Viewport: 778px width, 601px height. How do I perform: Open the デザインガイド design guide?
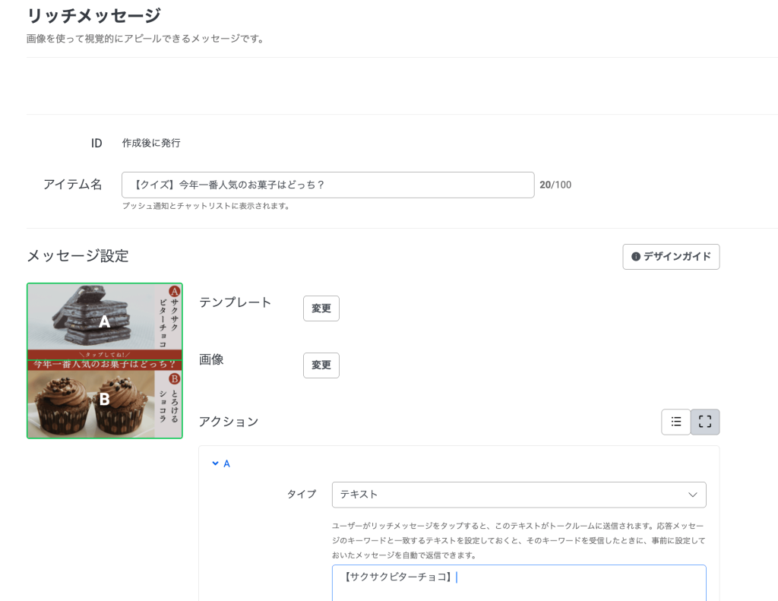(671, 257)
